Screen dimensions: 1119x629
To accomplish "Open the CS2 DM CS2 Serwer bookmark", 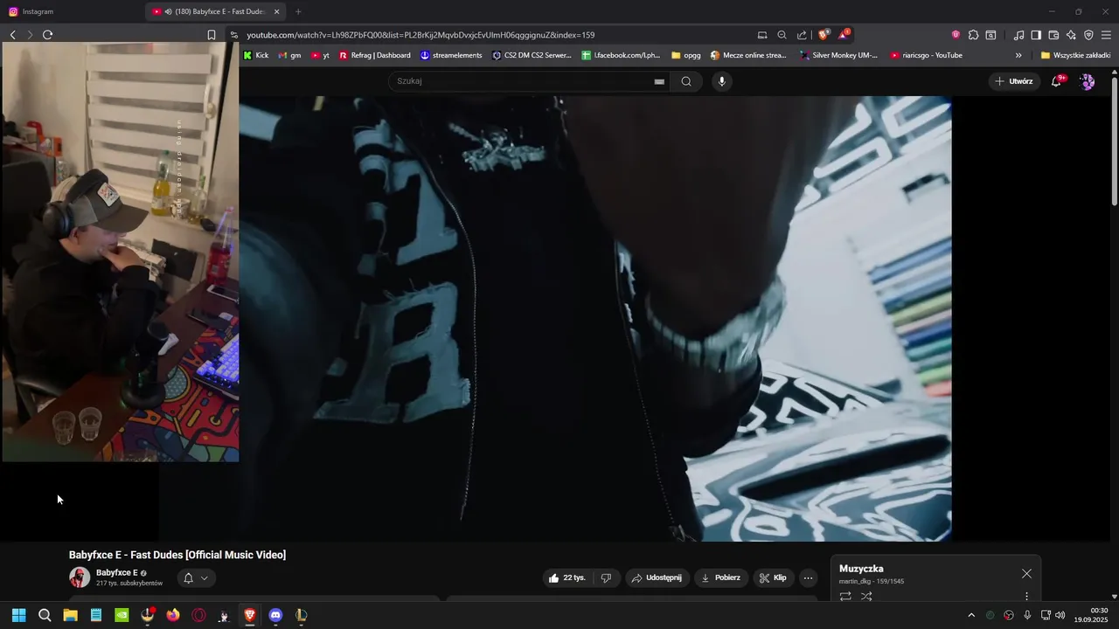I will pos(532,55).
